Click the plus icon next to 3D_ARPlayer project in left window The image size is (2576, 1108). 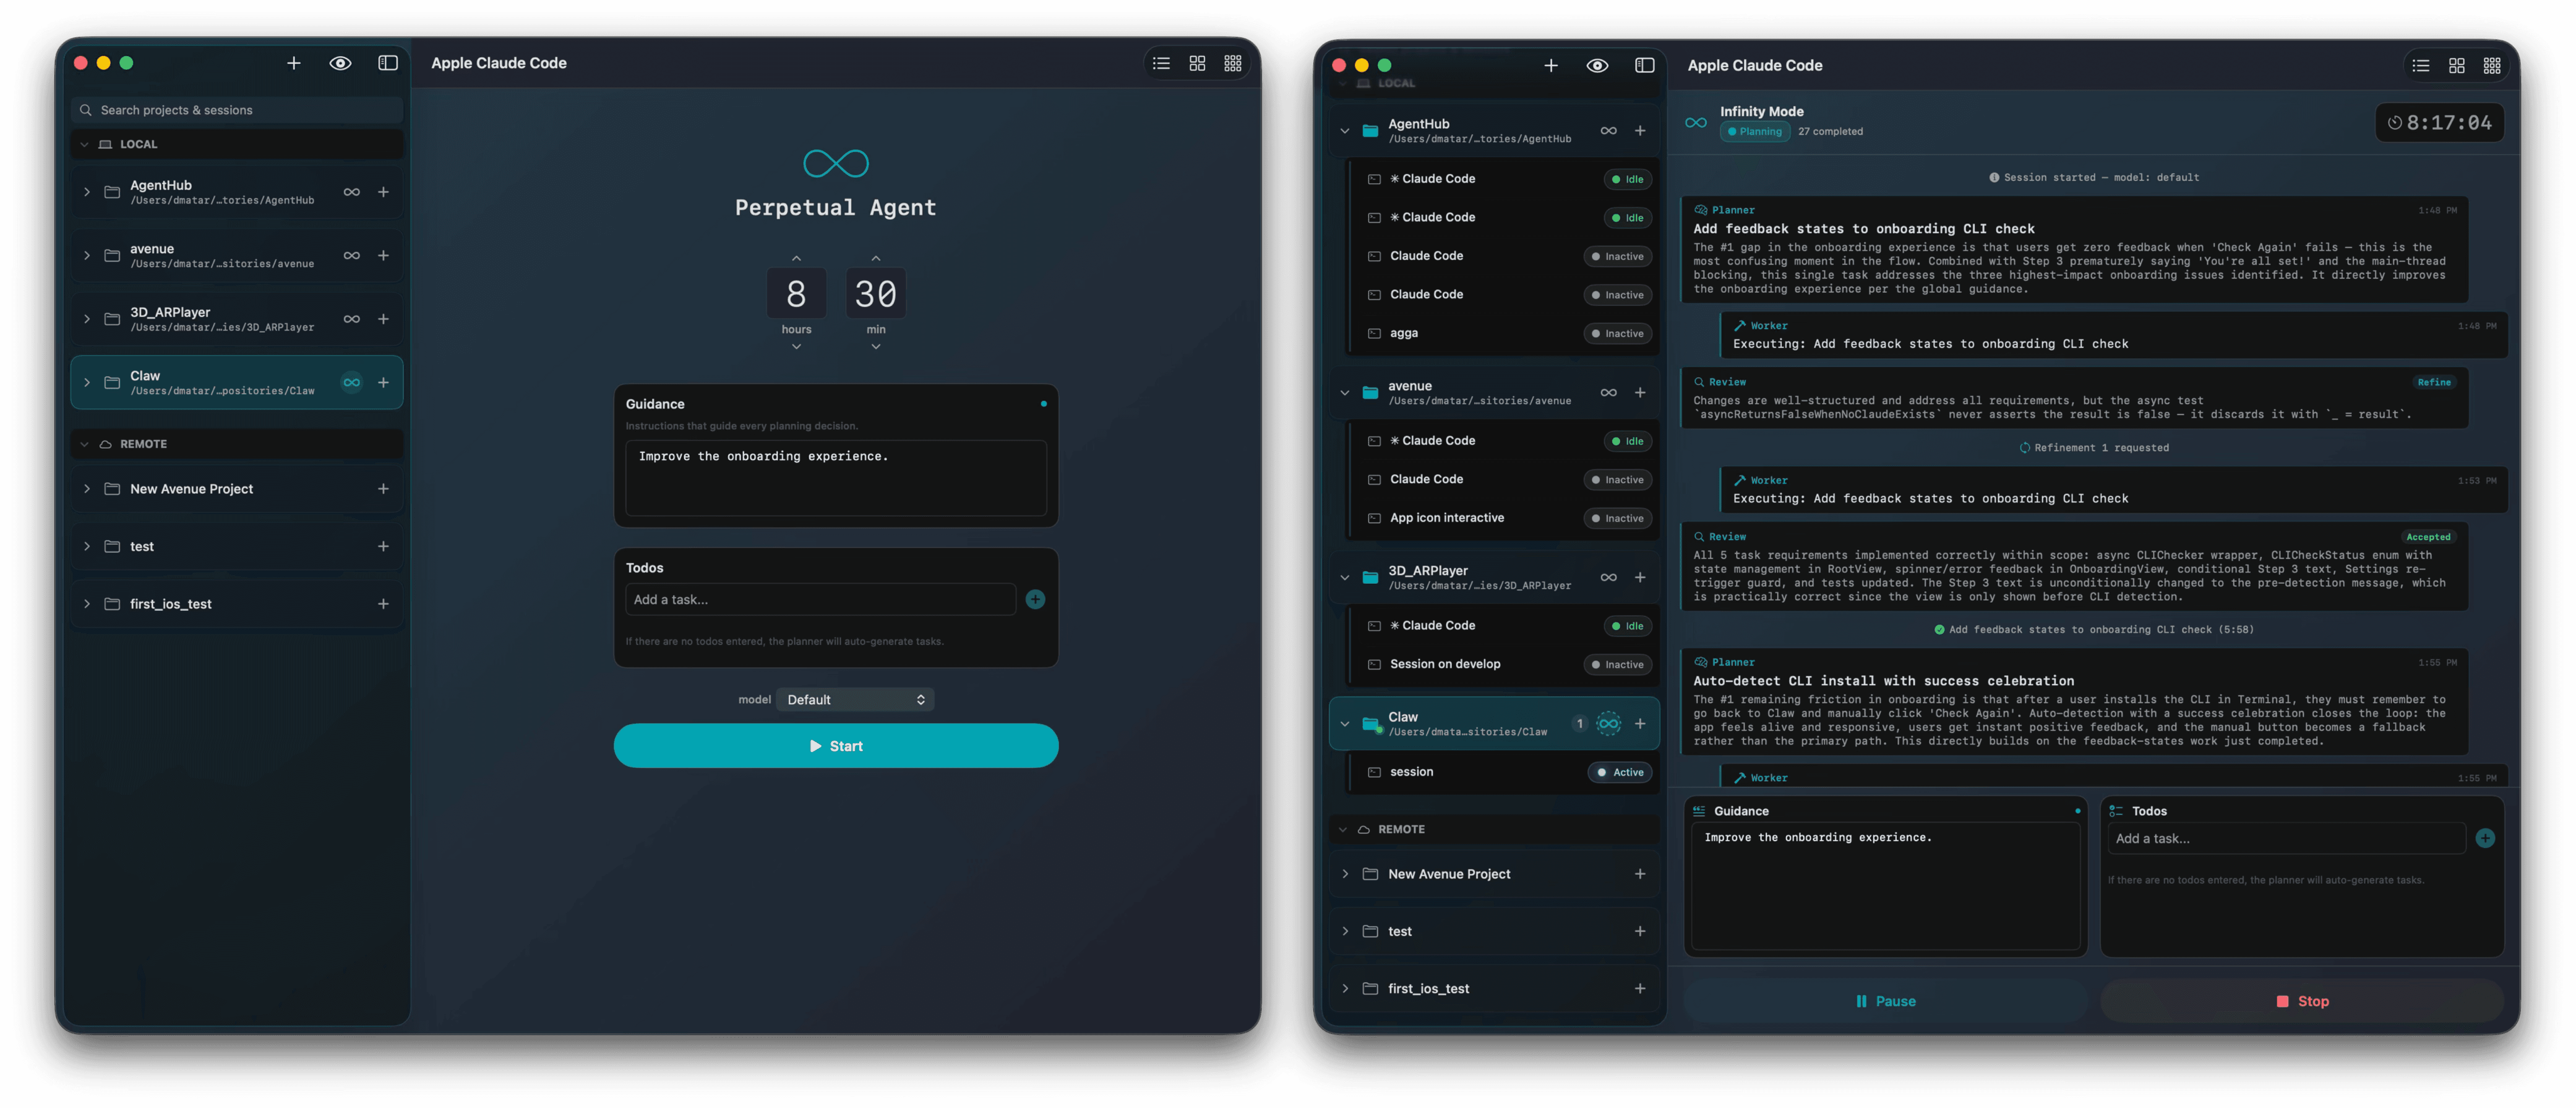383,319
